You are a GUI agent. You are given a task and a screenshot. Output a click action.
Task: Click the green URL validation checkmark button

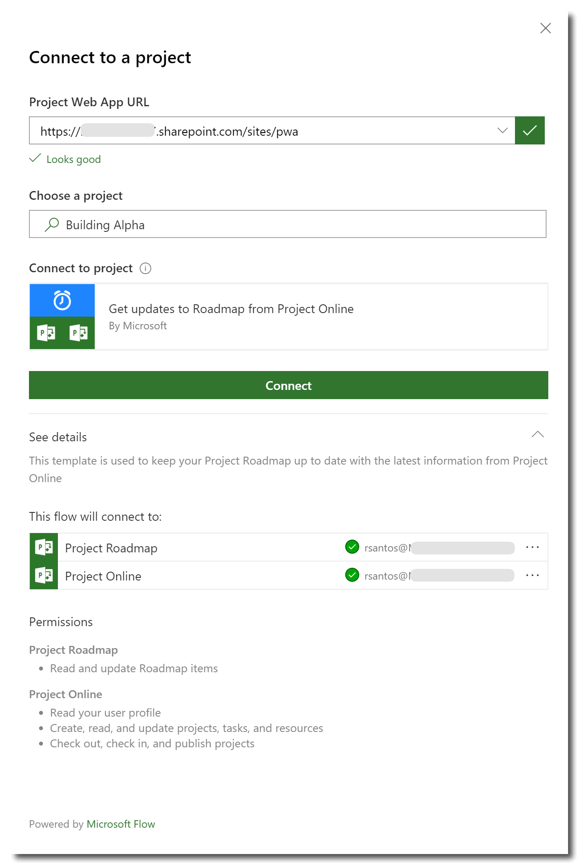pyautogui.click(x=529, y=130)
